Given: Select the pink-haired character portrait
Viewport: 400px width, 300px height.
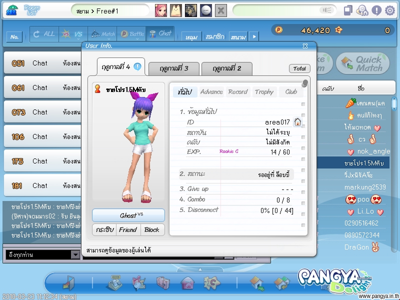Looking at the screenshot, I should pos(161,10).
